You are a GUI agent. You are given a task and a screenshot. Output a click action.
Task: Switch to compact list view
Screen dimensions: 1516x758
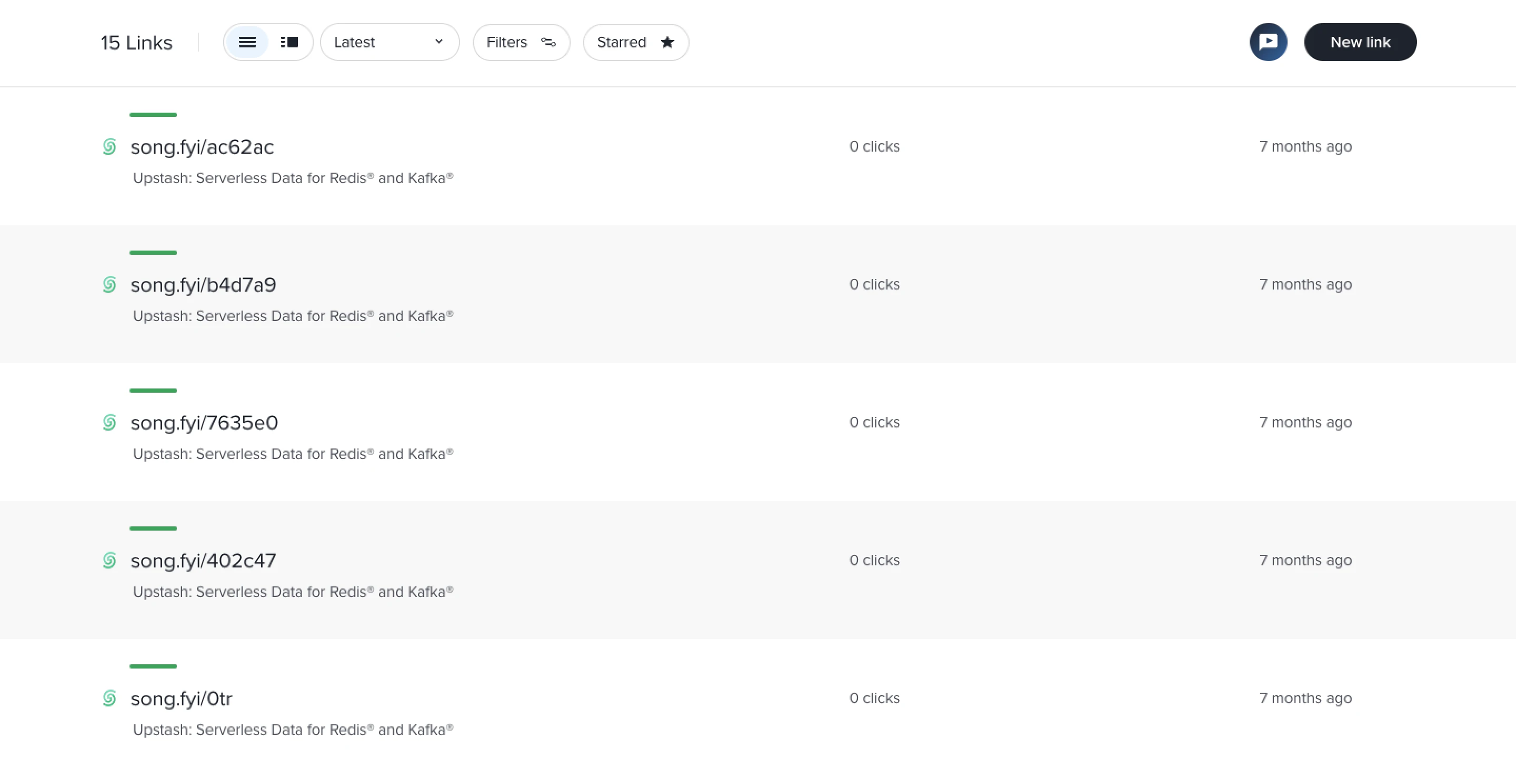(x=247, y=42)
